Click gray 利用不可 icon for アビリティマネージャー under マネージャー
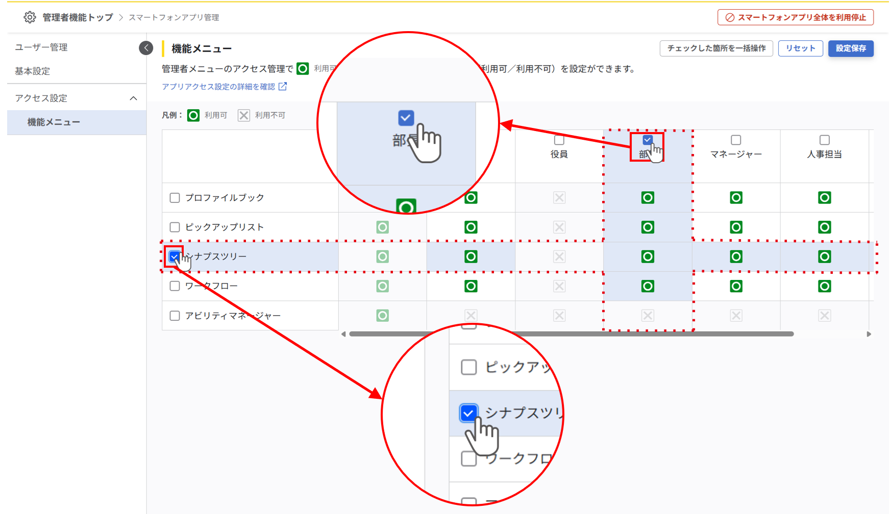Image resolution: width=894 pixels, height=514 pixels. click(736, 315)
